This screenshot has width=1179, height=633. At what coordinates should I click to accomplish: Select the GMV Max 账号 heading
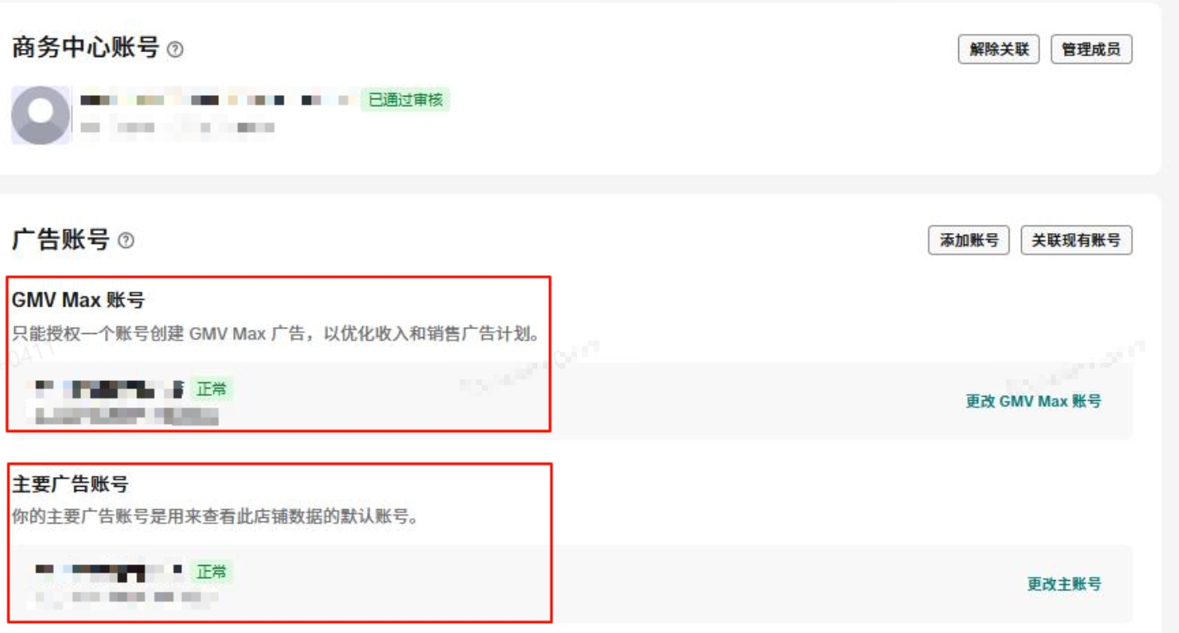[x=79, y=301]
